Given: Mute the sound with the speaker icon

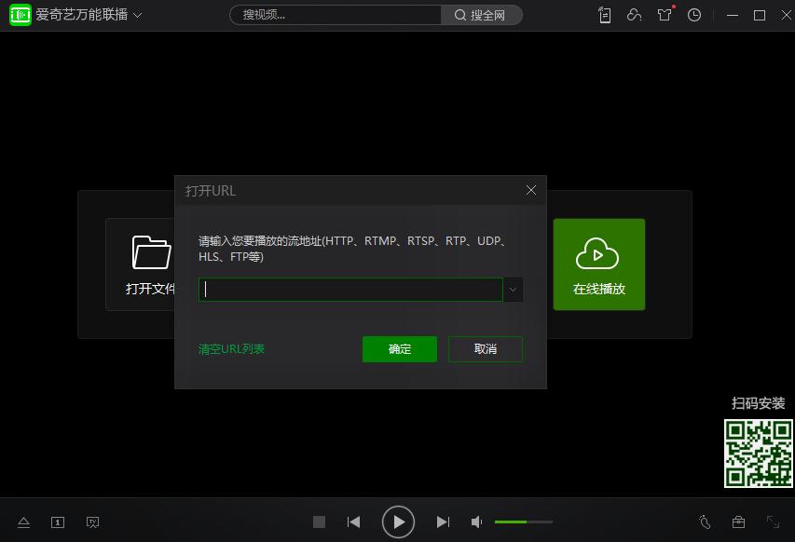Looking at the screenshot, I should (x=476, y=522).
